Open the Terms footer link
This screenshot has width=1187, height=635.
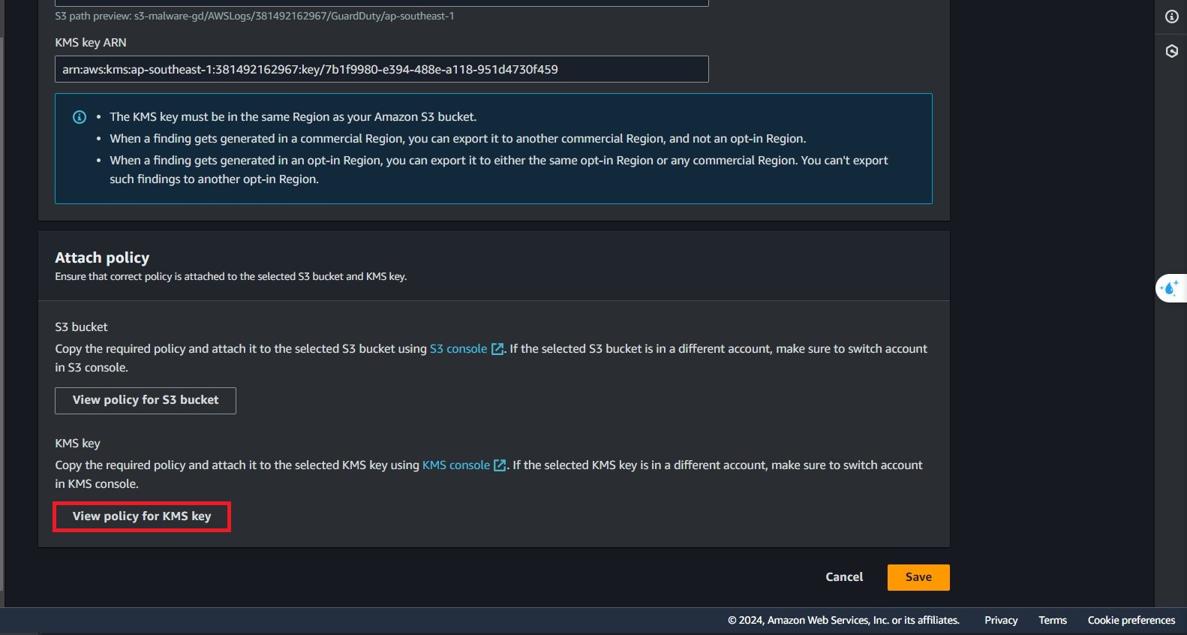(1052, 620)
